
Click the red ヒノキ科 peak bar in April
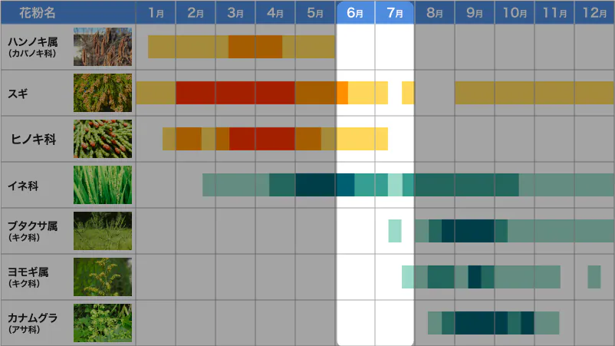coord(275,139)
